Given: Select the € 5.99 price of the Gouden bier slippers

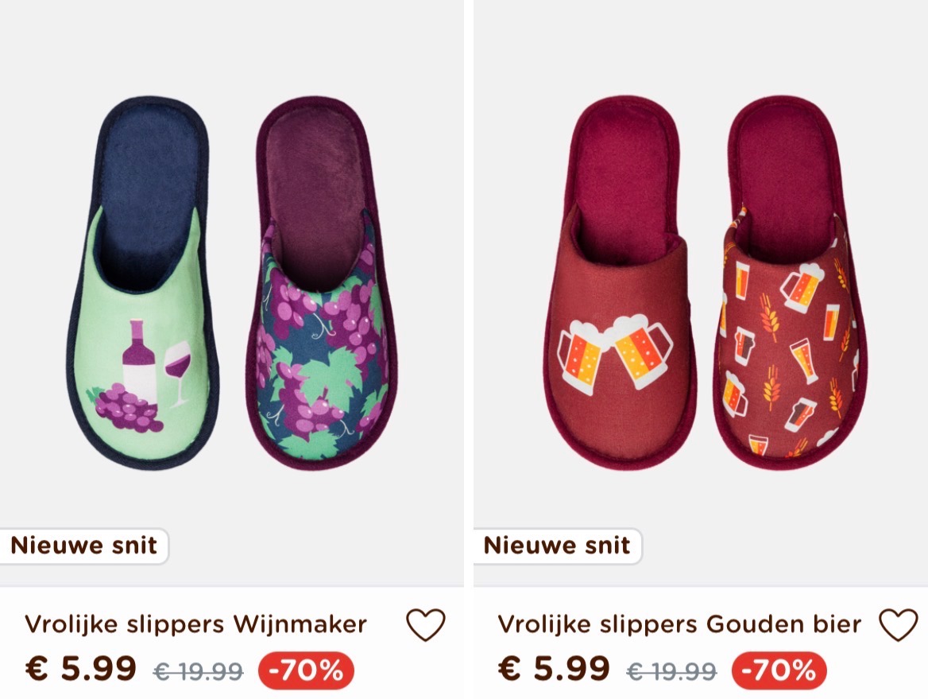Looking at the screenshot, I should (554, 670).
